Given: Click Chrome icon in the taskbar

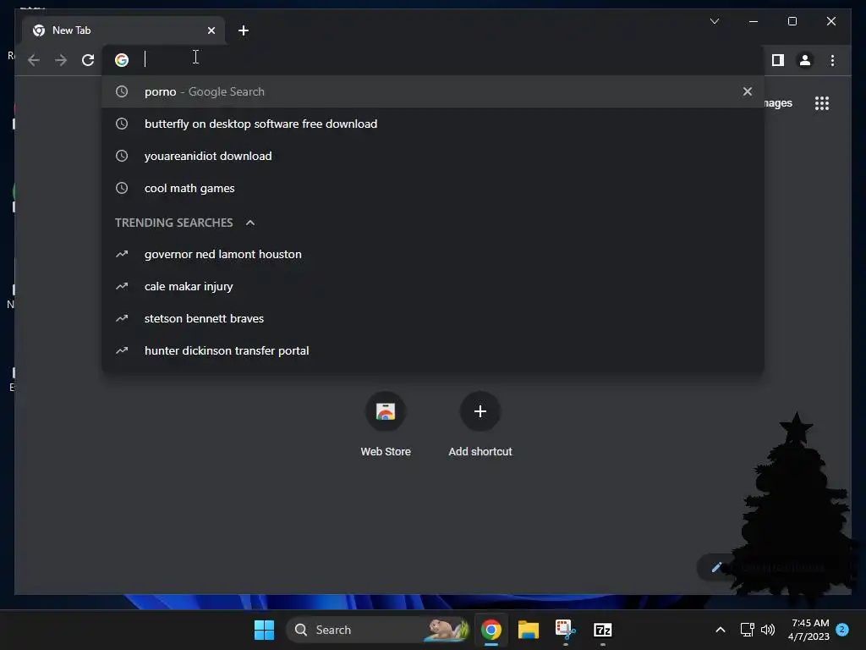Looking at the screenshot, I should 491,630.
